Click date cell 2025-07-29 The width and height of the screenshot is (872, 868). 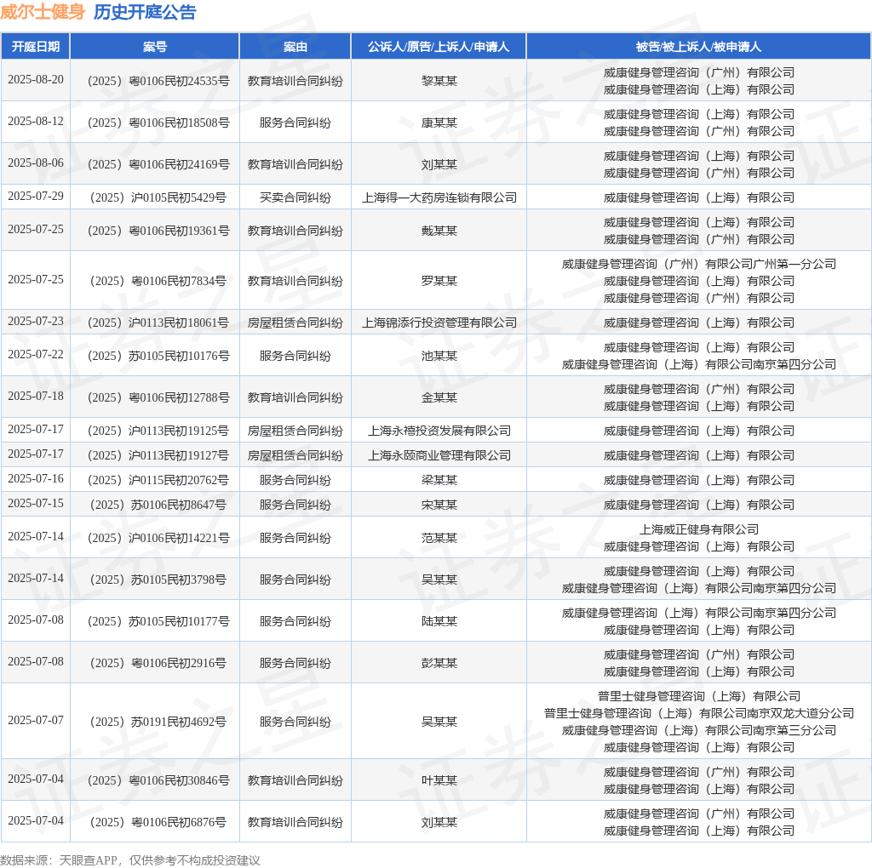[x=36, y=197]
